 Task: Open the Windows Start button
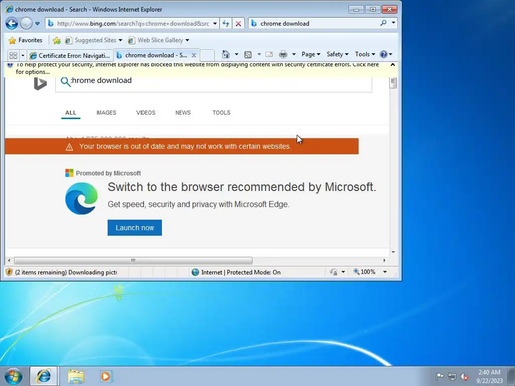14,376
